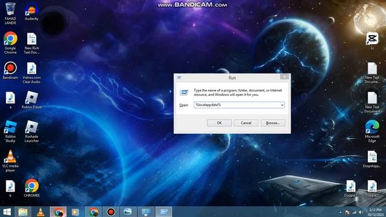This screenshot has width=386, height=217.
Task: Click the Run dialog title bar icon
Action: click(x=179, y=78)
